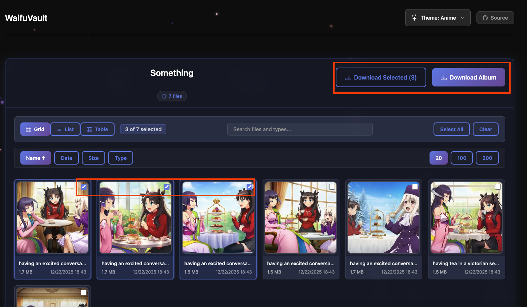This screenshot has width=527, height=307.
Task: Click the Select All button
Action: pos(452,129)
